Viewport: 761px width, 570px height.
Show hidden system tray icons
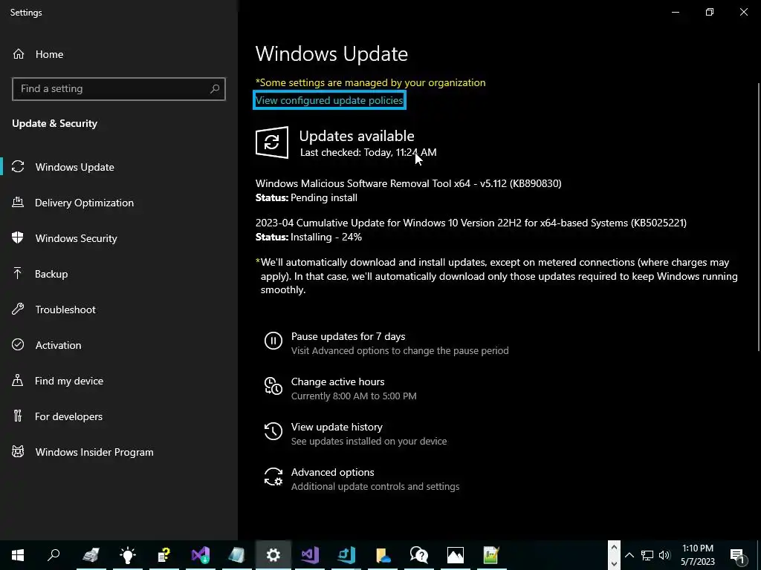[629, 555]
